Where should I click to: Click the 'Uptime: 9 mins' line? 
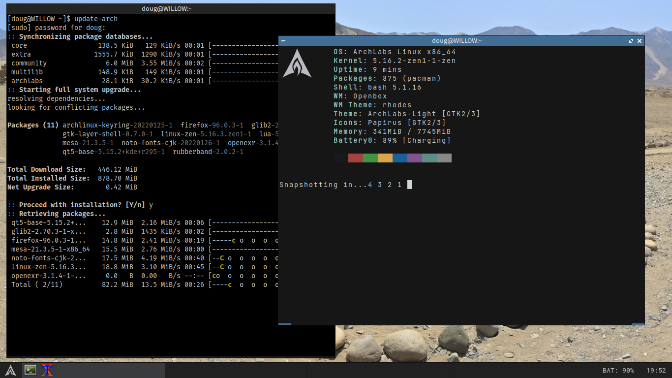(x=368, y=69)
